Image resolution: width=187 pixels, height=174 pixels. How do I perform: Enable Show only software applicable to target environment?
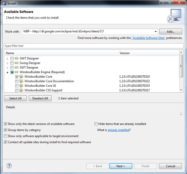[5, 136]
